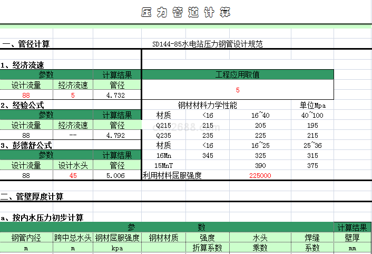Screen dimensions: 372x254
Task: Click the 跨中总水头 column header
Action: [x=73, y=238]
